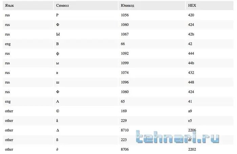Click the Unicode value 8710 cell
The image size is (237, 154).
[x=125, y=130]
